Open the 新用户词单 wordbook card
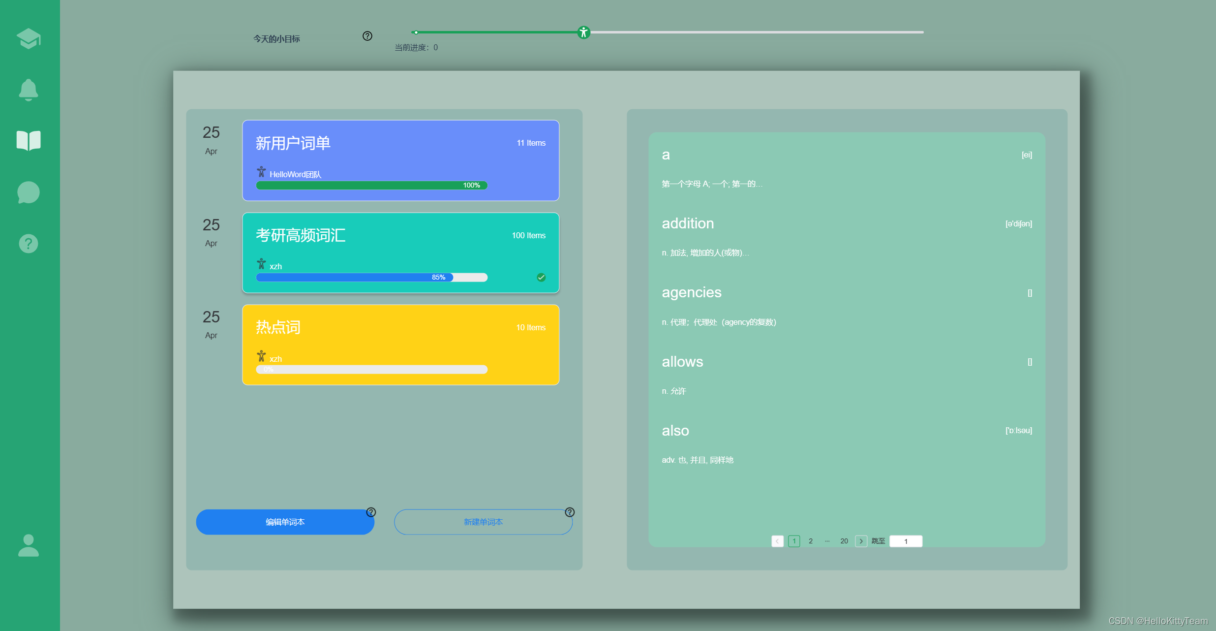 pyautogui.click(x=401, y=160)
